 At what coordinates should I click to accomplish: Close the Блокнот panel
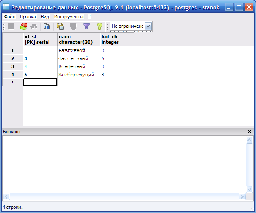tap(250, 132)
